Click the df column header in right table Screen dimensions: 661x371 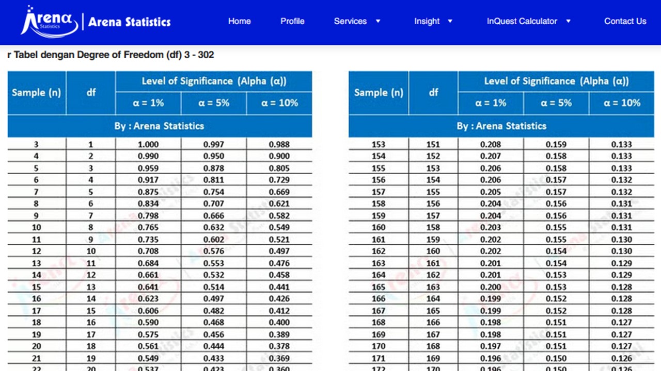tap(433, 93)
